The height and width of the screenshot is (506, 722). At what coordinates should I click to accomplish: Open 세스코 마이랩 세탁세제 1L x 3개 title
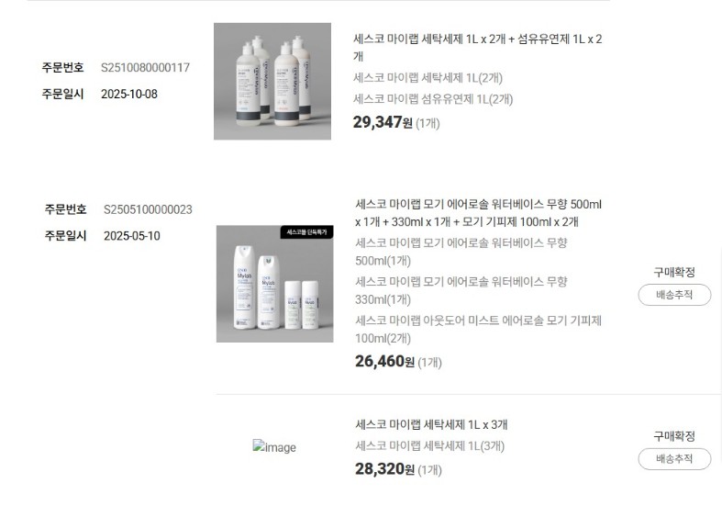tap(431, 424)
